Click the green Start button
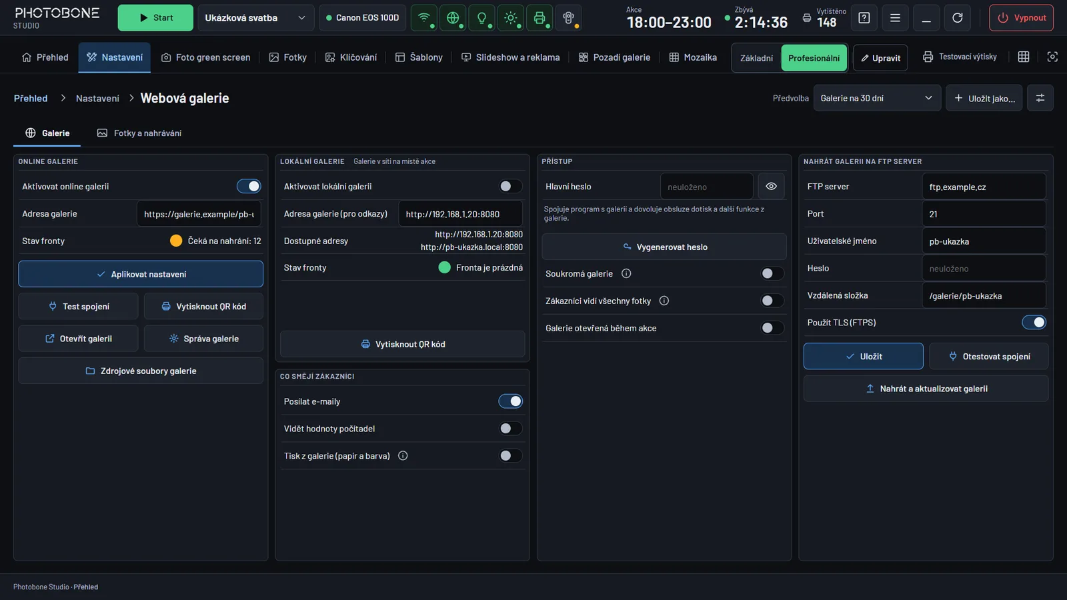 (155, 18)
